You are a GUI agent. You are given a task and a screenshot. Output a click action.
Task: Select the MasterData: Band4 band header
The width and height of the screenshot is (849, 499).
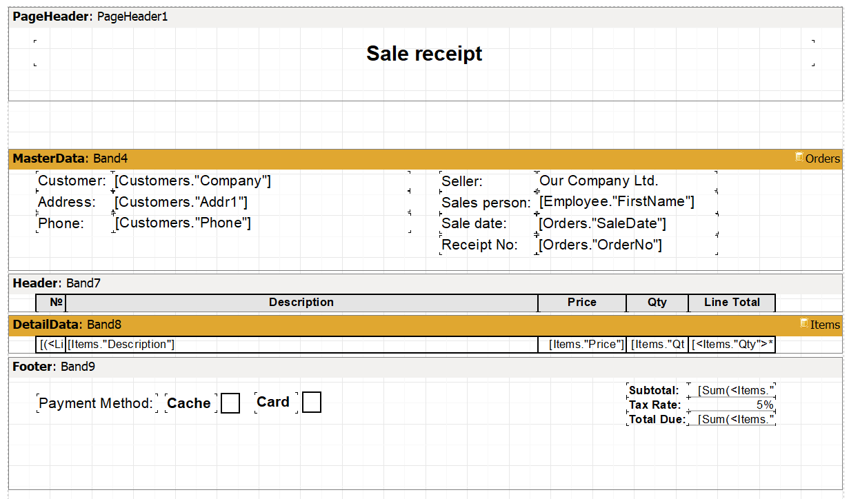(426, 159)
